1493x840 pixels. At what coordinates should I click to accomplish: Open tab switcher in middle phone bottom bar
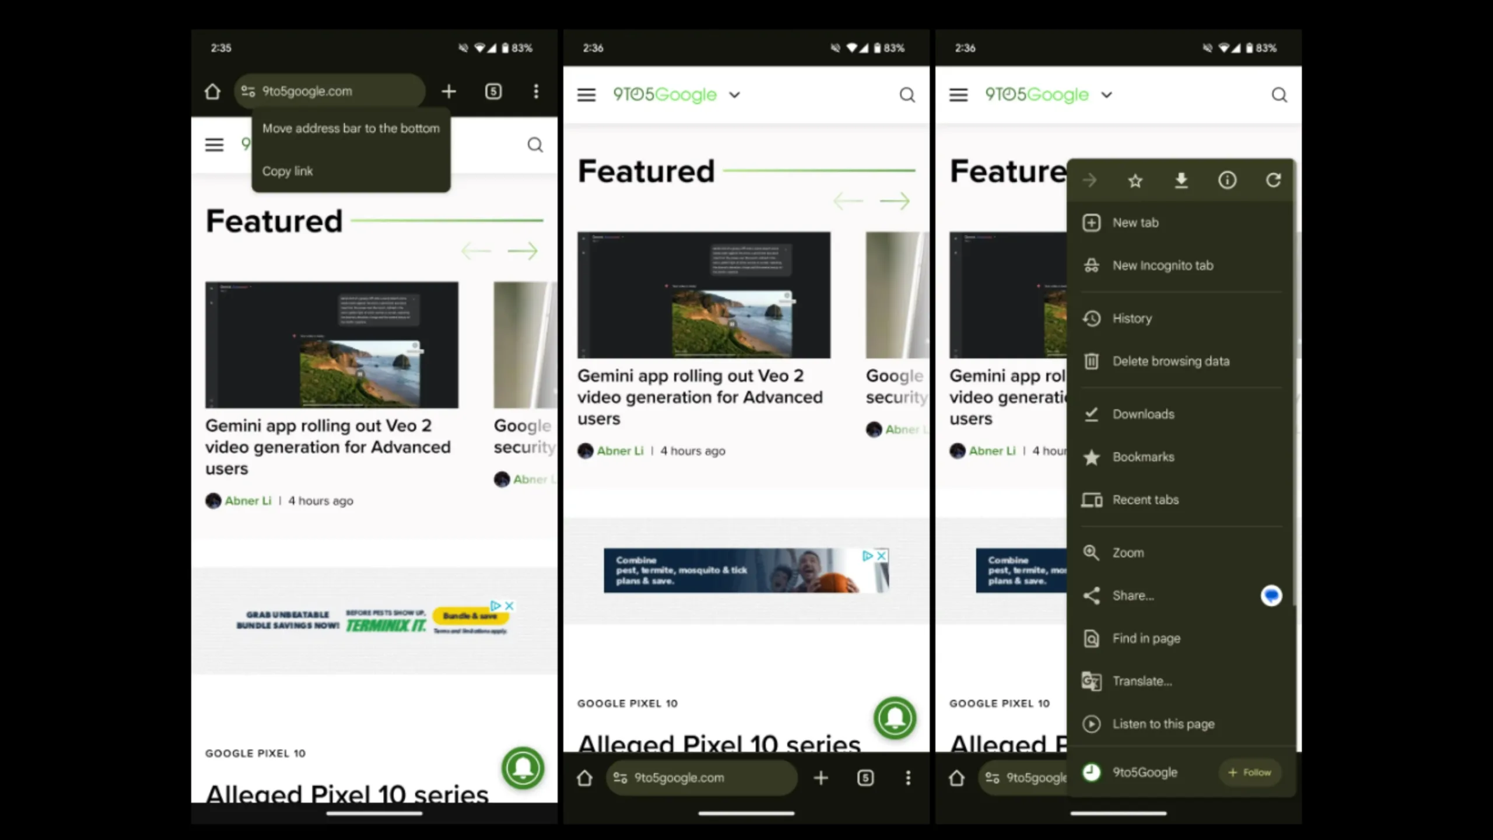tap(865, 778)
